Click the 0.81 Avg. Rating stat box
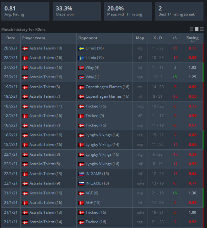The image size is (207, 228). (x=25, y=11)
